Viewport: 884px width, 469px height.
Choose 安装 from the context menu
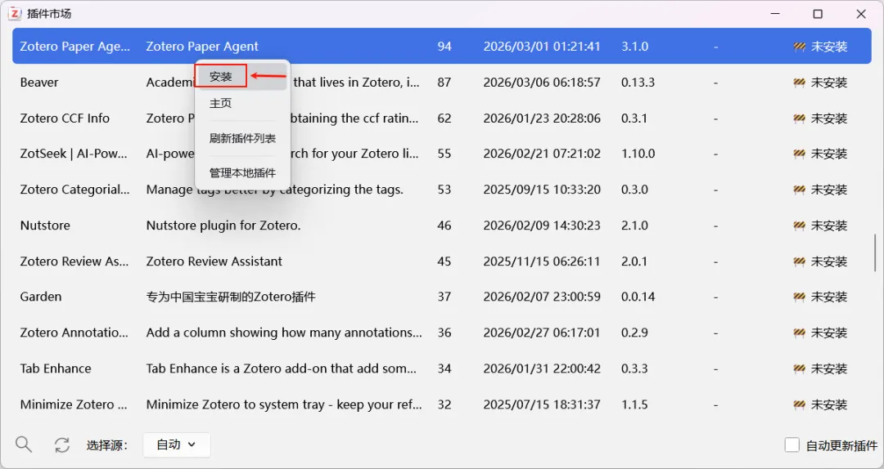click(241, 77)
